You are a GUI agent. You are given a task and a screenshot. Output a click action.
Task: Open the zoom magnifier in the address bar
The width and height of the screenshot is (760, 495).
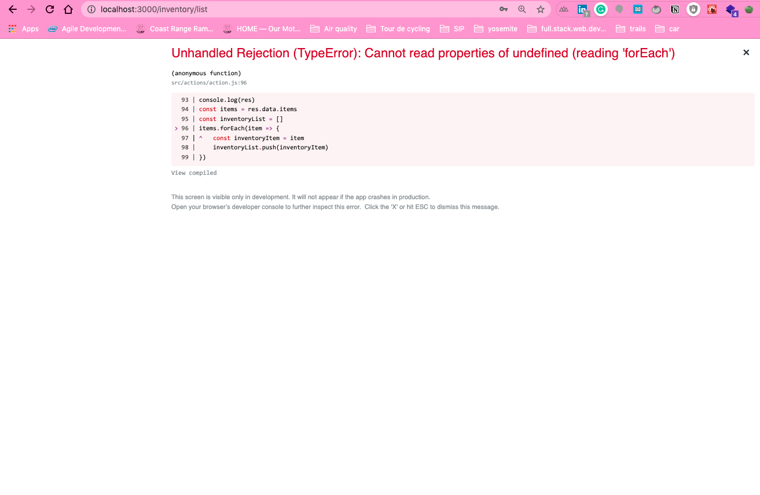pyautogui.click(x=522, y=9)
